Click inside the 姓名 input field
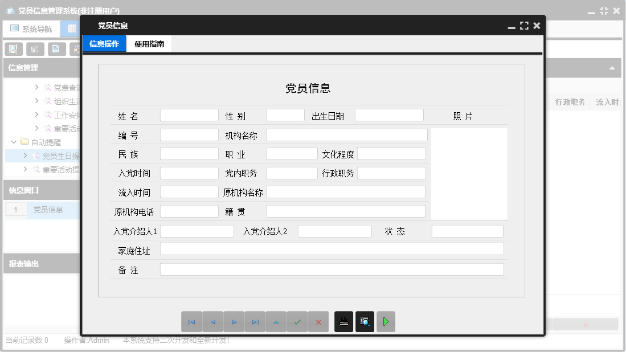This screenshot has height=352, width=626. (189, 115)
